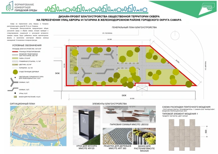This screenshot has height=154, width=218.
Task: Click the Y-shaped Скамьи legend icon
Action: [x=14, y=82]
